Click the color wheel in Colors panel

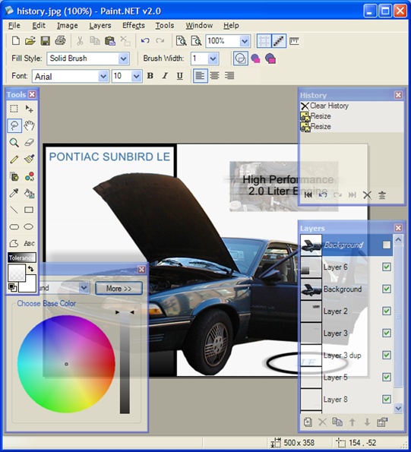click(66, 364)
